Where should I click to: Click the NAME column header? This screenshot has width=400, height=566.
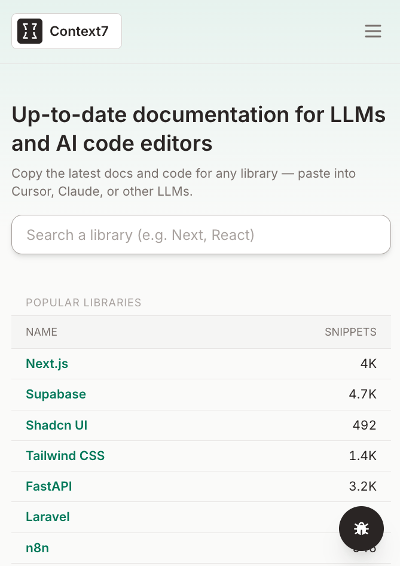click(41, 331)
